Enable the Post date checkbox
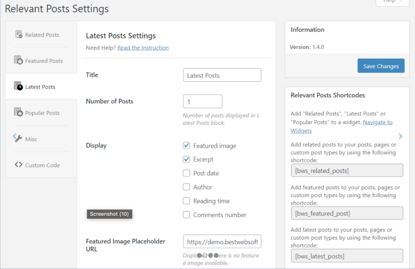The width and height of the screenshot is (415, 269). (186, 173)
